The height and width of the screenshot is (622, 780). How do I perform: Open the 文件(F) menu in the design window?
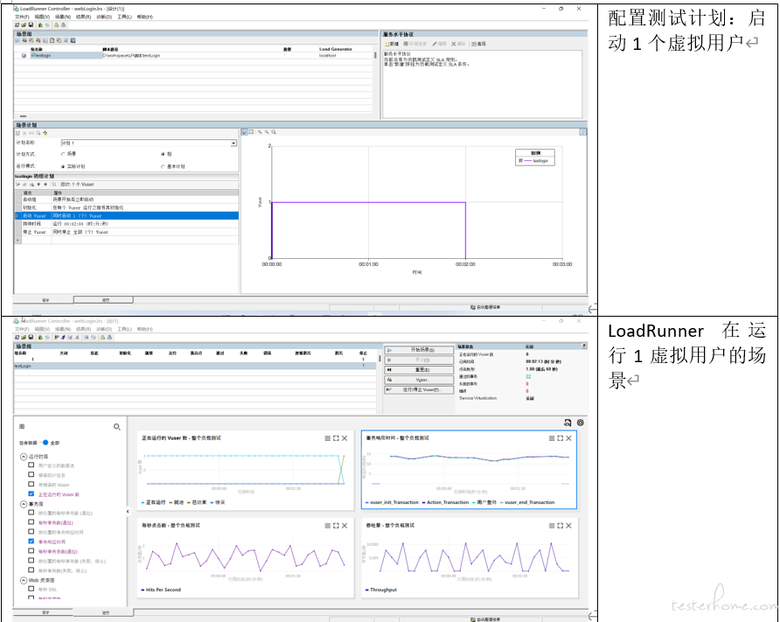pos(23,17)
